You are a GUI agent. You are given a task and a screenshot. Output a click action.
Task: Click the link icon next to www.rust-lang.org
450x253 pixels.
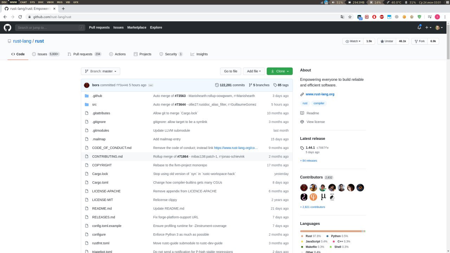(x=302, y=94)
